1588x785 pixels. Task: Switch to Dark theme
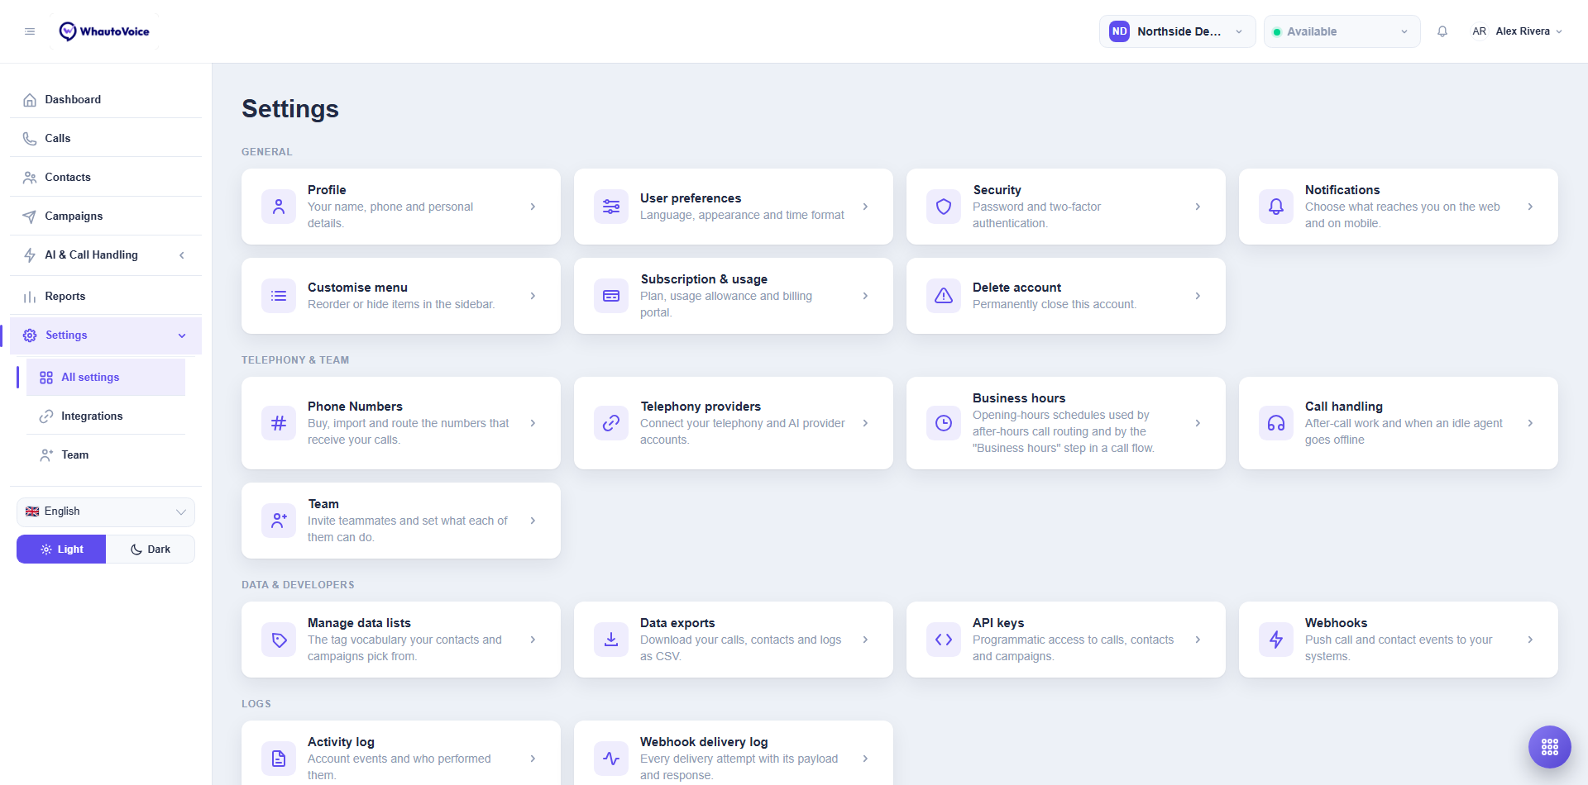click(x=151, y=549)
